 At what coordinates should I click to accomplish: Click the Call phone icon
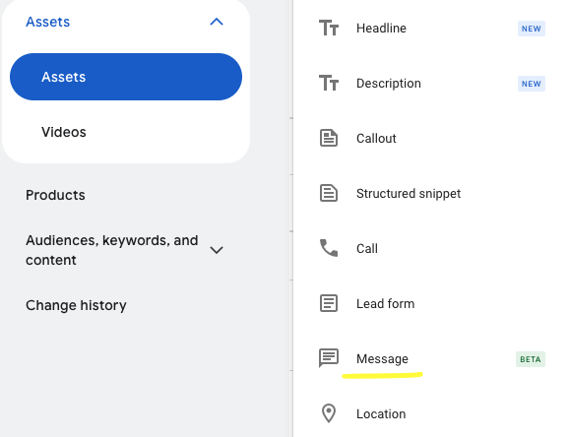tap(329, 248)
